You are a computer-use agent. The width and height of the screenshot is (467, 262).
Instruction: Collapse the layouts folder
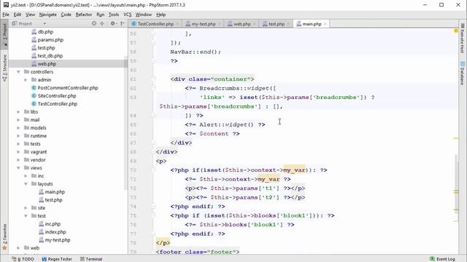click(26, 184)
